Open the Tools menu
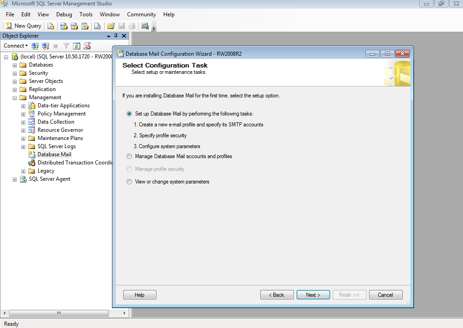 pyautogui.click(x=86, y=14)
